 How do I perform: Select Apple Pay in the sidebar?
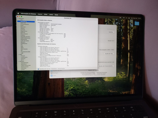tap(23, 23)
